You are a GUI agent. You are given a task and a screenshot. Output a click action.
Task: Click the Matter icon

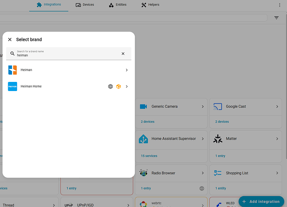pos(218,139)
